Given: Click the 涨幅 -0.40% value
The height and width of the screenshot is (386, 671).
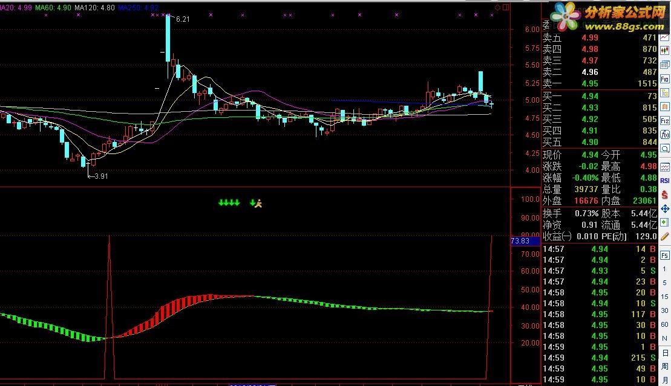Looking at the screenshot, I should [x=586, y=178].
